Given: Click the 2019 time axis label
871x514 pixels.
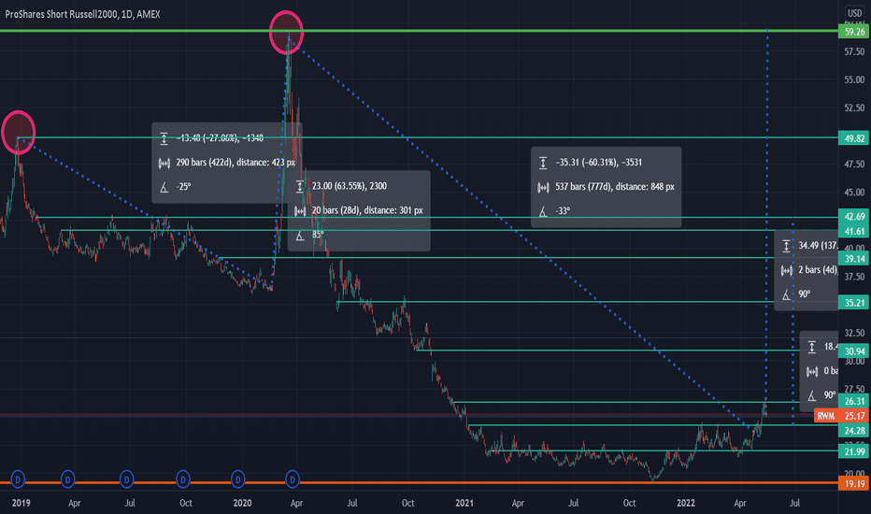Looking at the screenshot, I should point(21,503).
